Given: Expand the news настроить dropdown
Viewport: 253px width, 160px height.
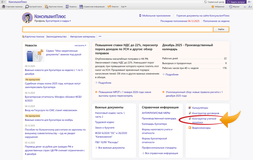Looking at the screenshot, I should click(80, 45).
